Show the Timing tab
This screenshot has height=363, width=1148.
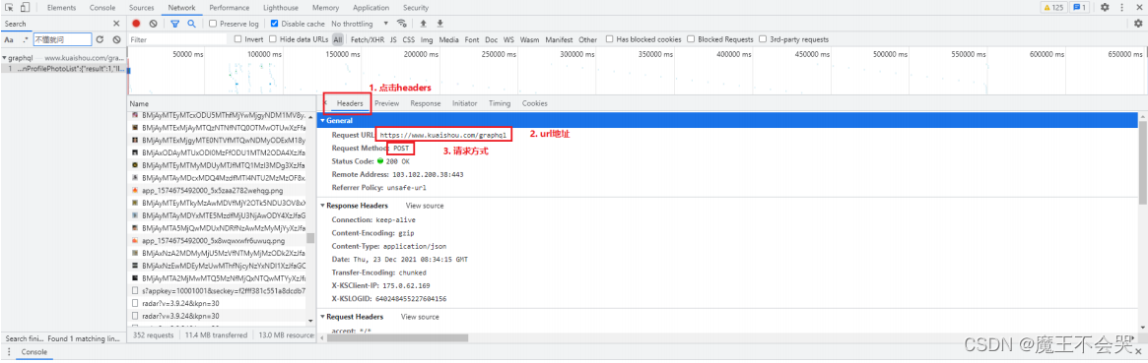pos(500,103)
